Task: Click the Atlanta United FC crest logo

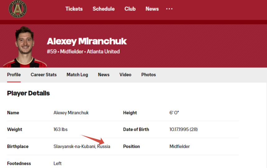Action: (17, 9)
